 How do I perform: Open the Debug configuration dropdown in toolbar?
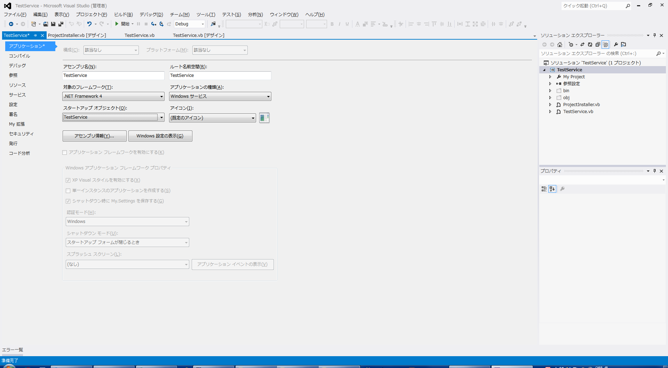point(190,24)
